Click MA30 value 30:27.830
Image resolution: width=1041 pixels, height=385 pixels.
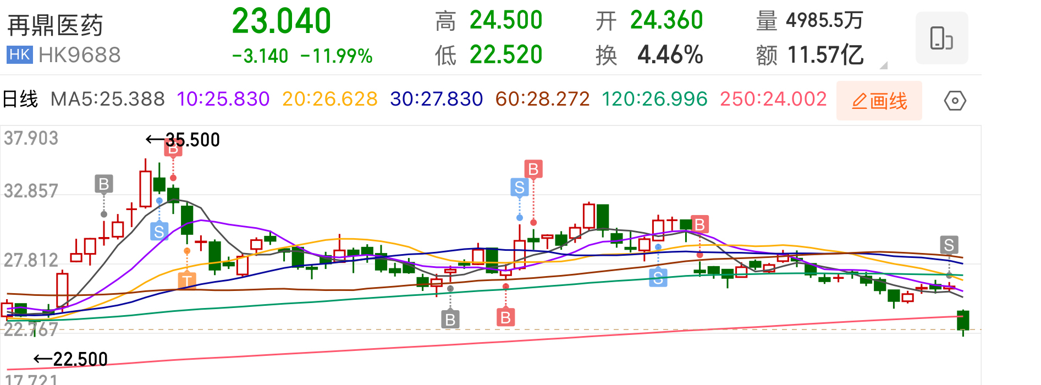pyautogui.click(x=437, y=99)
